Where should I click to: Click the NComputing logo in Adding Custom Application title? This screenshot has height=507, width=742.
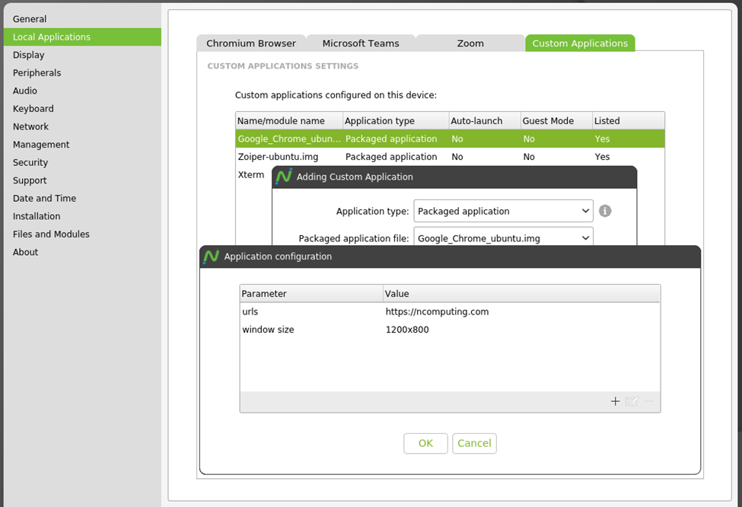283,177
